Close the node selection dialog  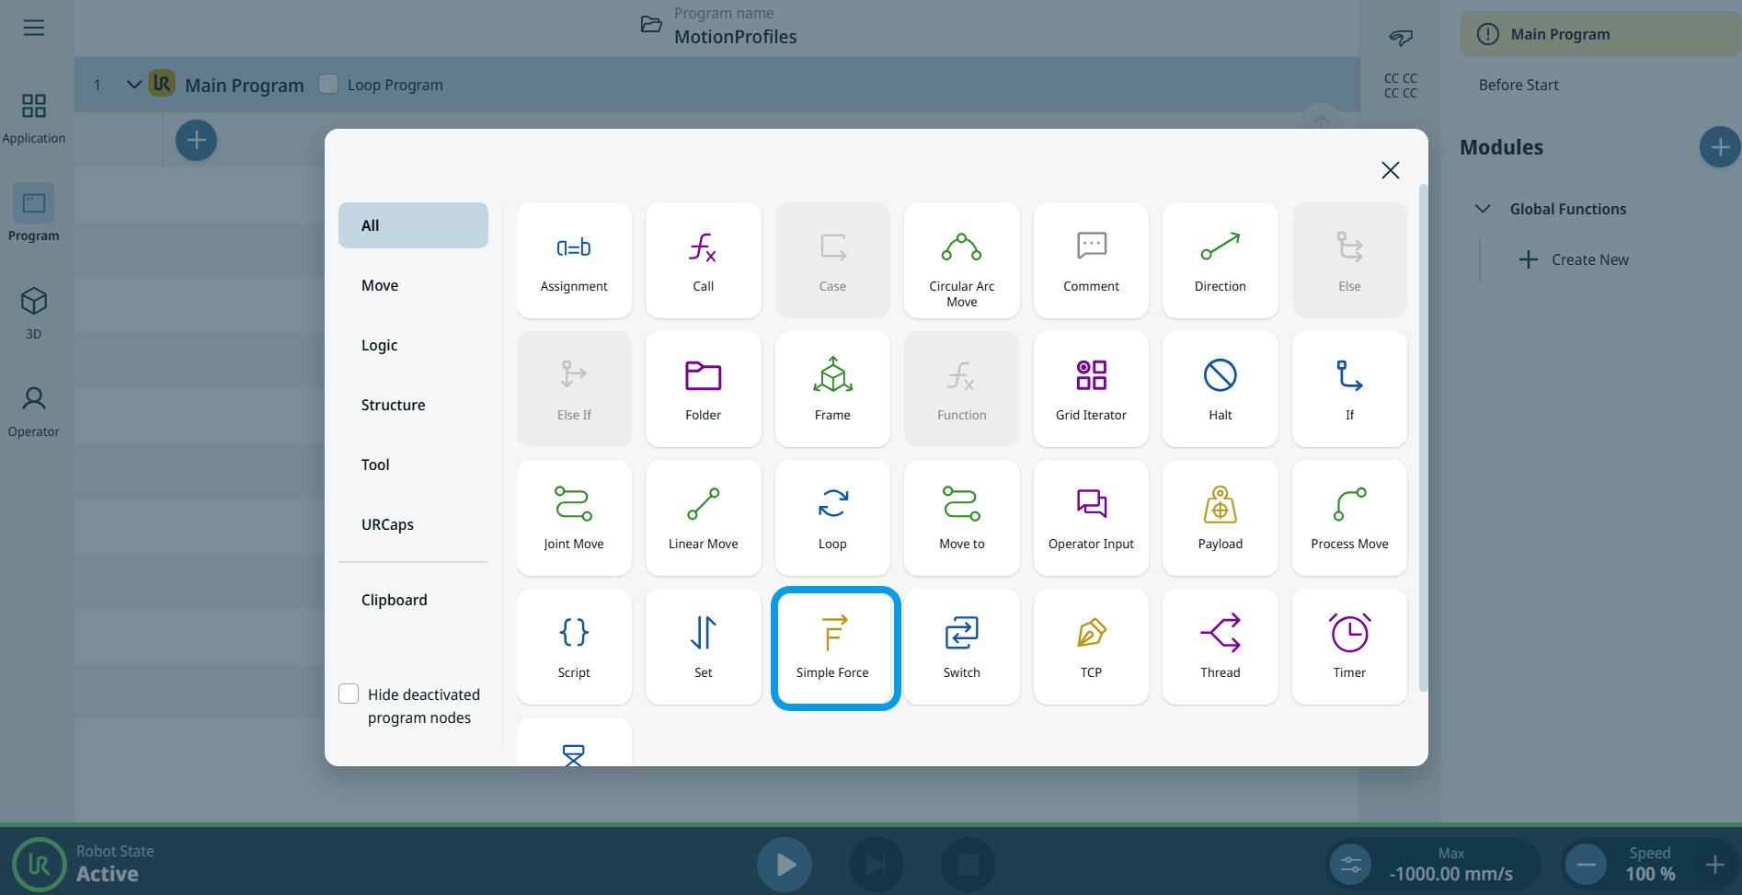click(1390, 170)
